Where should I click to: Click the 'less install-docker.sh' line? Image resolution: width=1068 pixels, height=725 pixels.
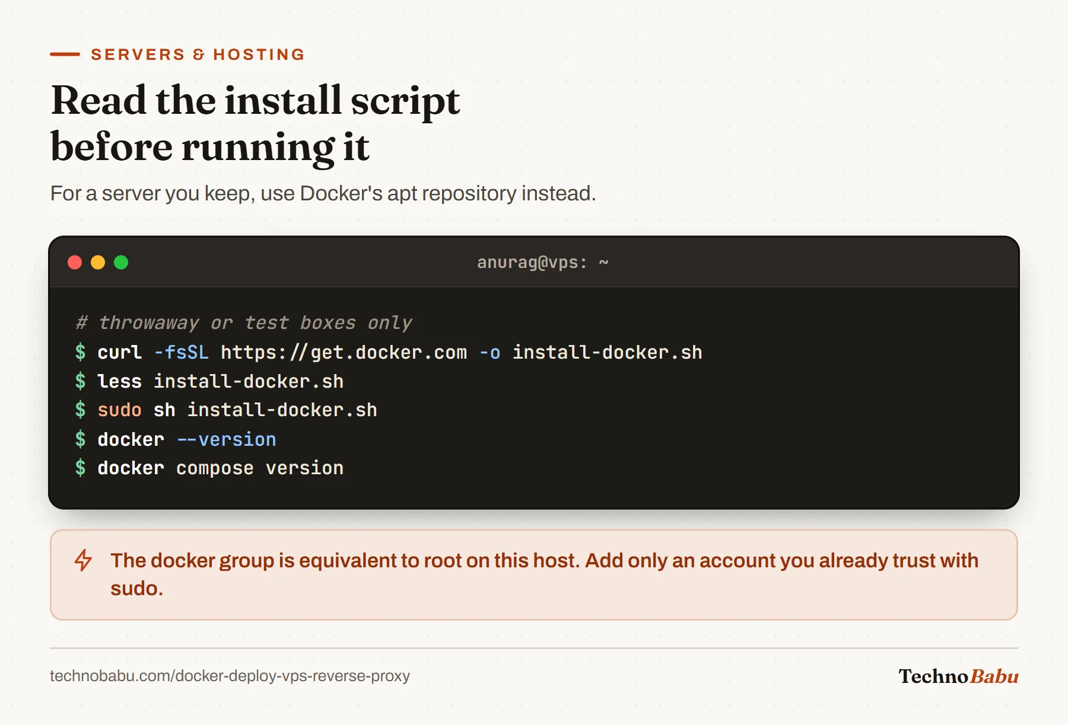point(209,381)
